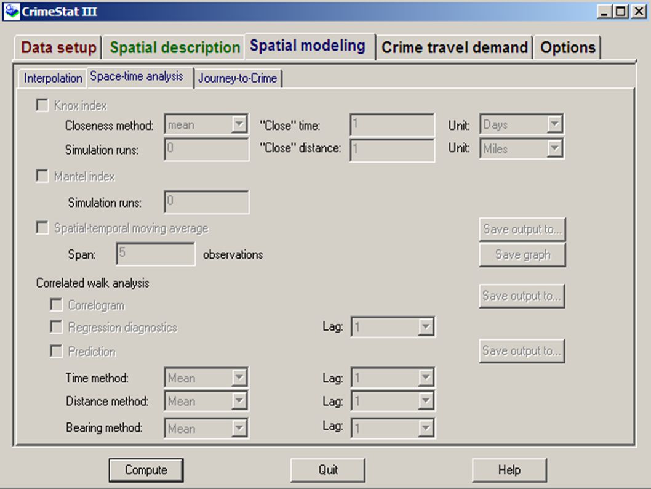This screenshot has height=489, width=651.
Task: Click the Quit button
Action: (328, 470)
